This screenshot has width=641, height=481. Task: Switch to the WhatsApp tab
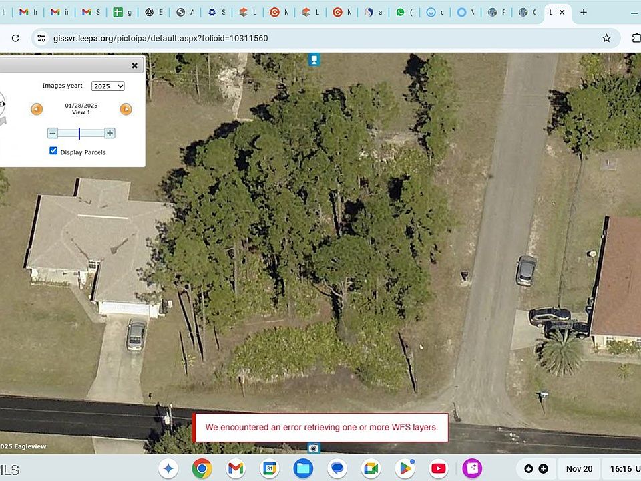coord(401,12)
